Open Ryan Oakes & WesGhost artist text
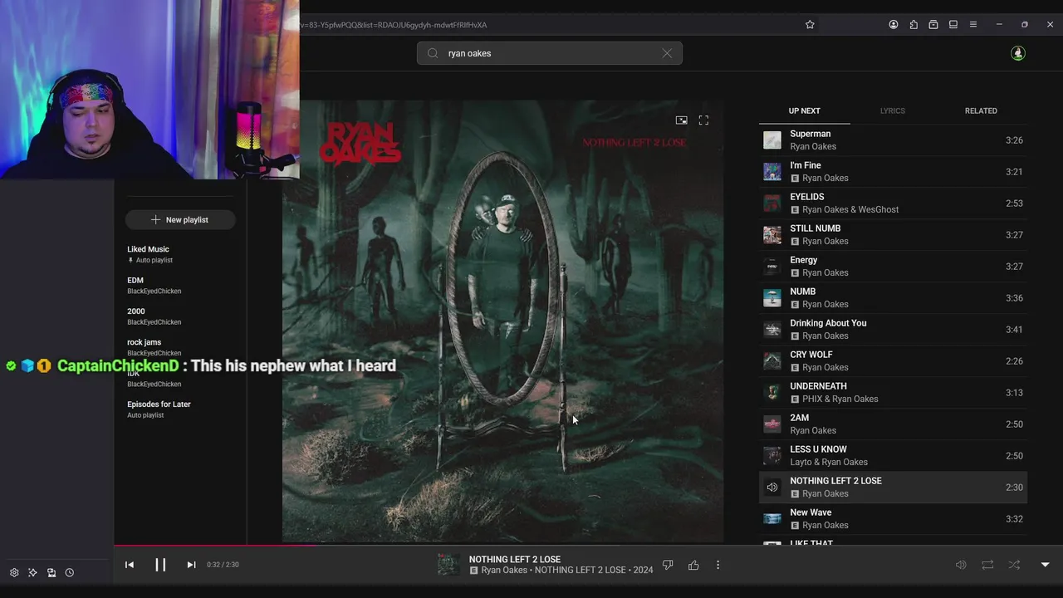Image resolution: width=1063 pixels, height=598 pixels. click(850, 210)
